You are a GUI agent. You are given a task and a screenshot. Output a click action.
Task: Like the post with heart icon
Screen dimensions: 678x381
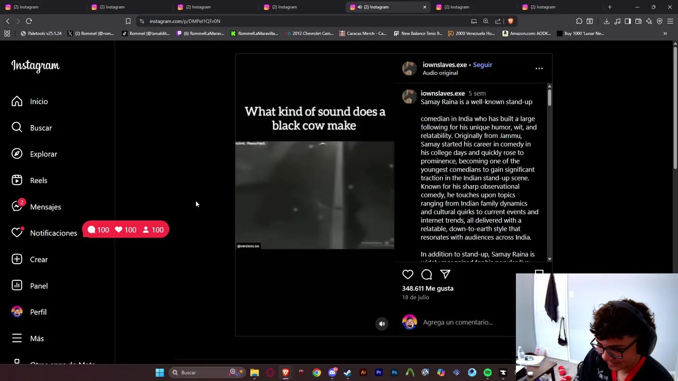tap(407, 274)
